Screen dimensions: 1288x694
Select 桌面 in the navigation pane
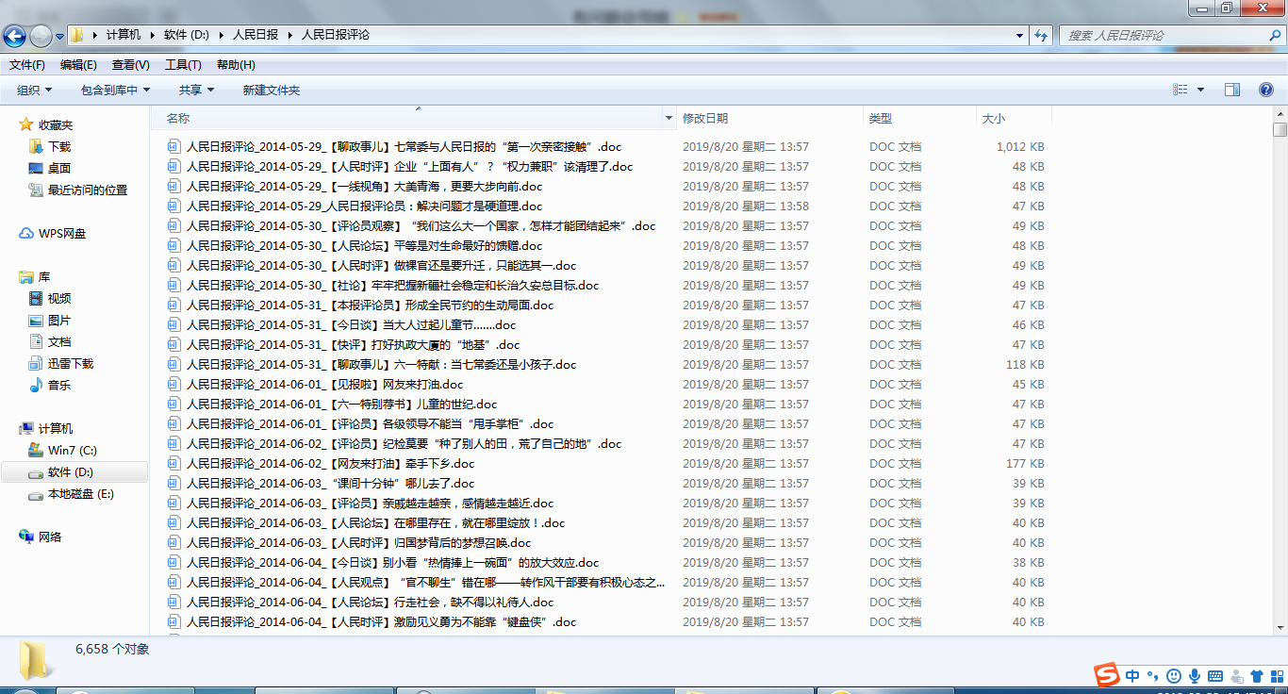pos(59,168)
